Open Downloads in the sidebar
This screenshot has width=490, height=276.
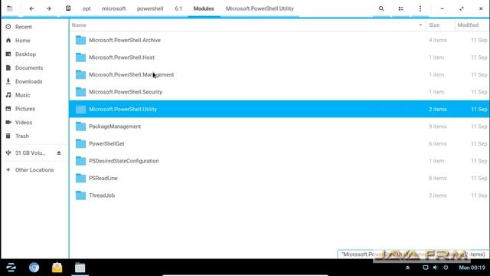click(x=29, y=82)
